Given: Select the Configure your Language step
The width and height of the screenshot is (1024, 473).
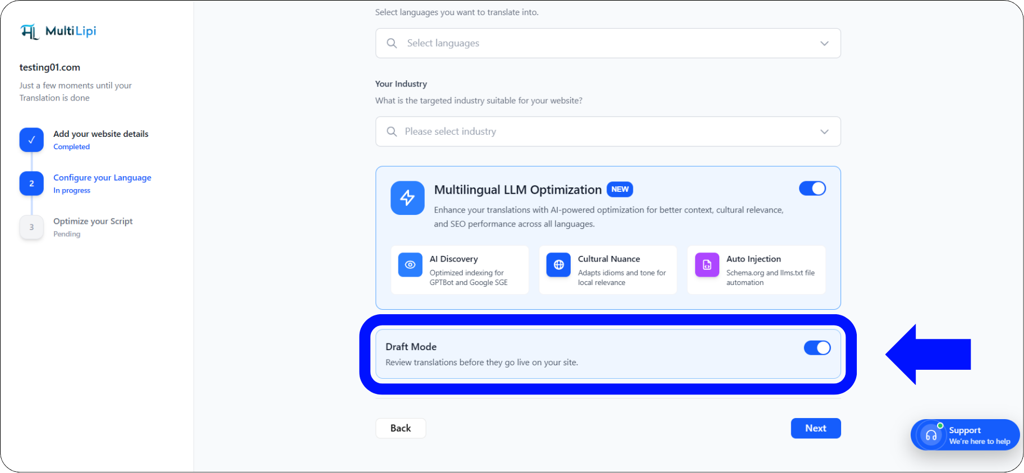Looking at the screenshot, I should click(x=102, y=178).
